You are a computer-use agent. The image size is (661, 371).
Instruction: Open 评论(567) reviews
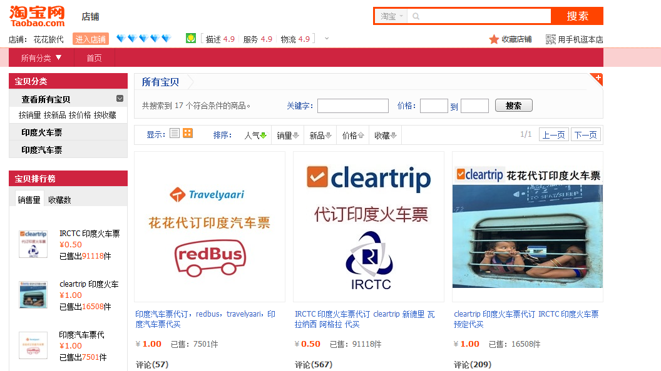313,365
